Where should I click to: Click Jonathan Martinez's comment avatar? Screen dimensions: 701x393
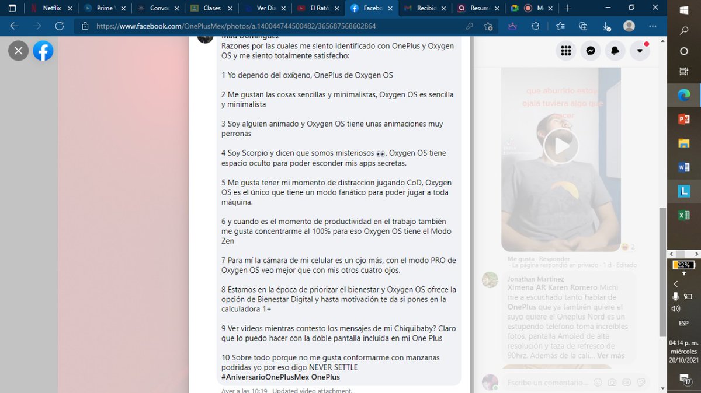point(490,280)
